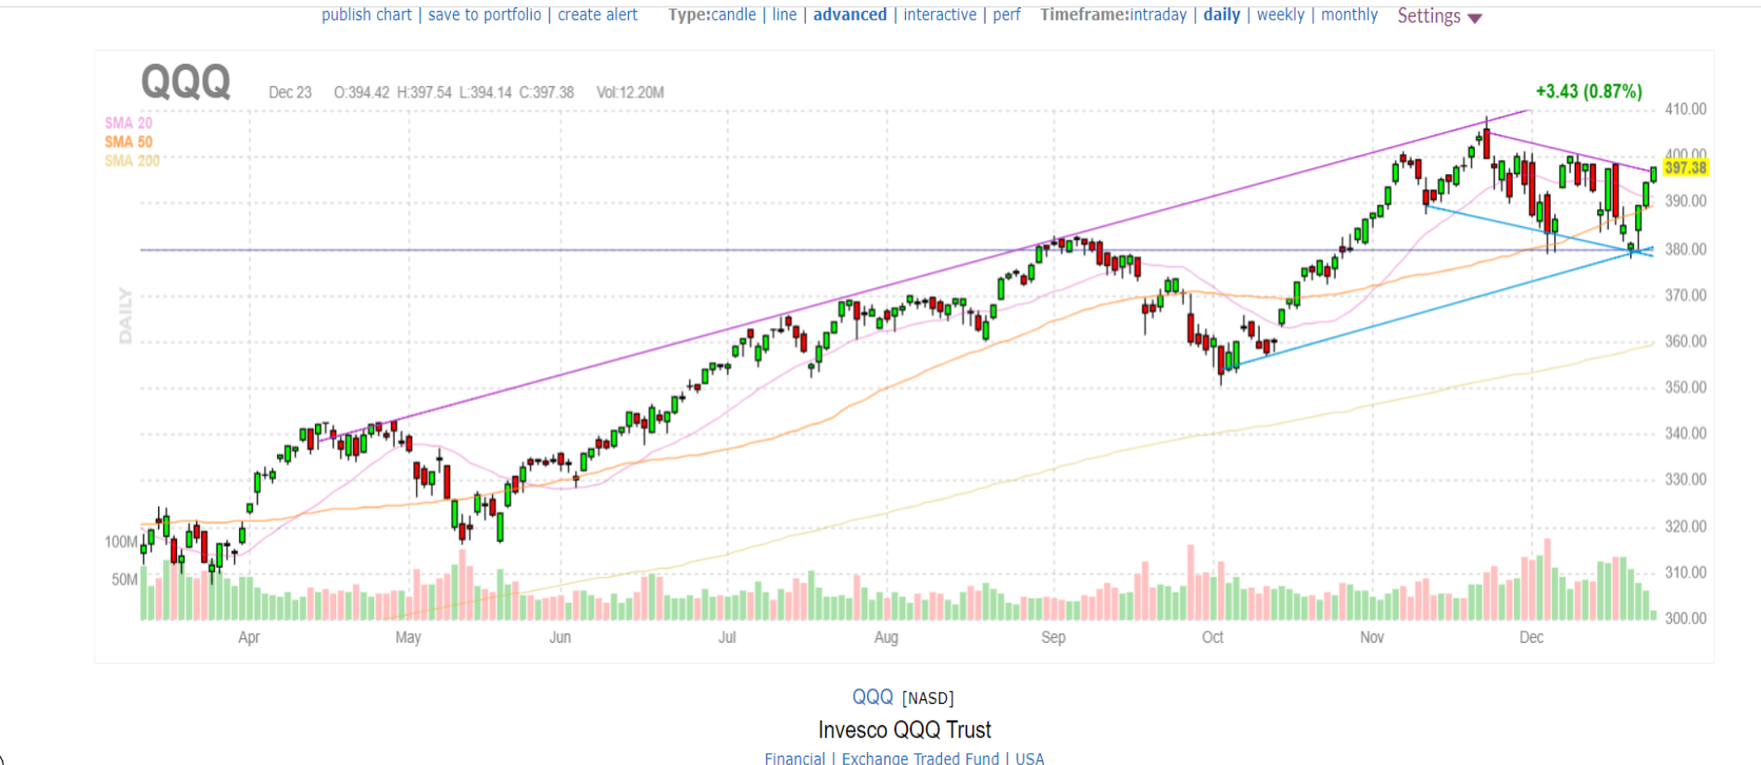Click the 360.00 price axis label

tap(1685, 341)
